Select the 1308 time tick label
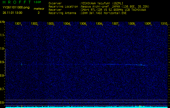This screenshot has height=108, width=170. (132, 24)
